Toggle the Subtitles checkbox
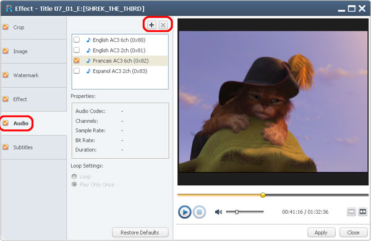This screenshot has width=371, height=241. (6, 147)
